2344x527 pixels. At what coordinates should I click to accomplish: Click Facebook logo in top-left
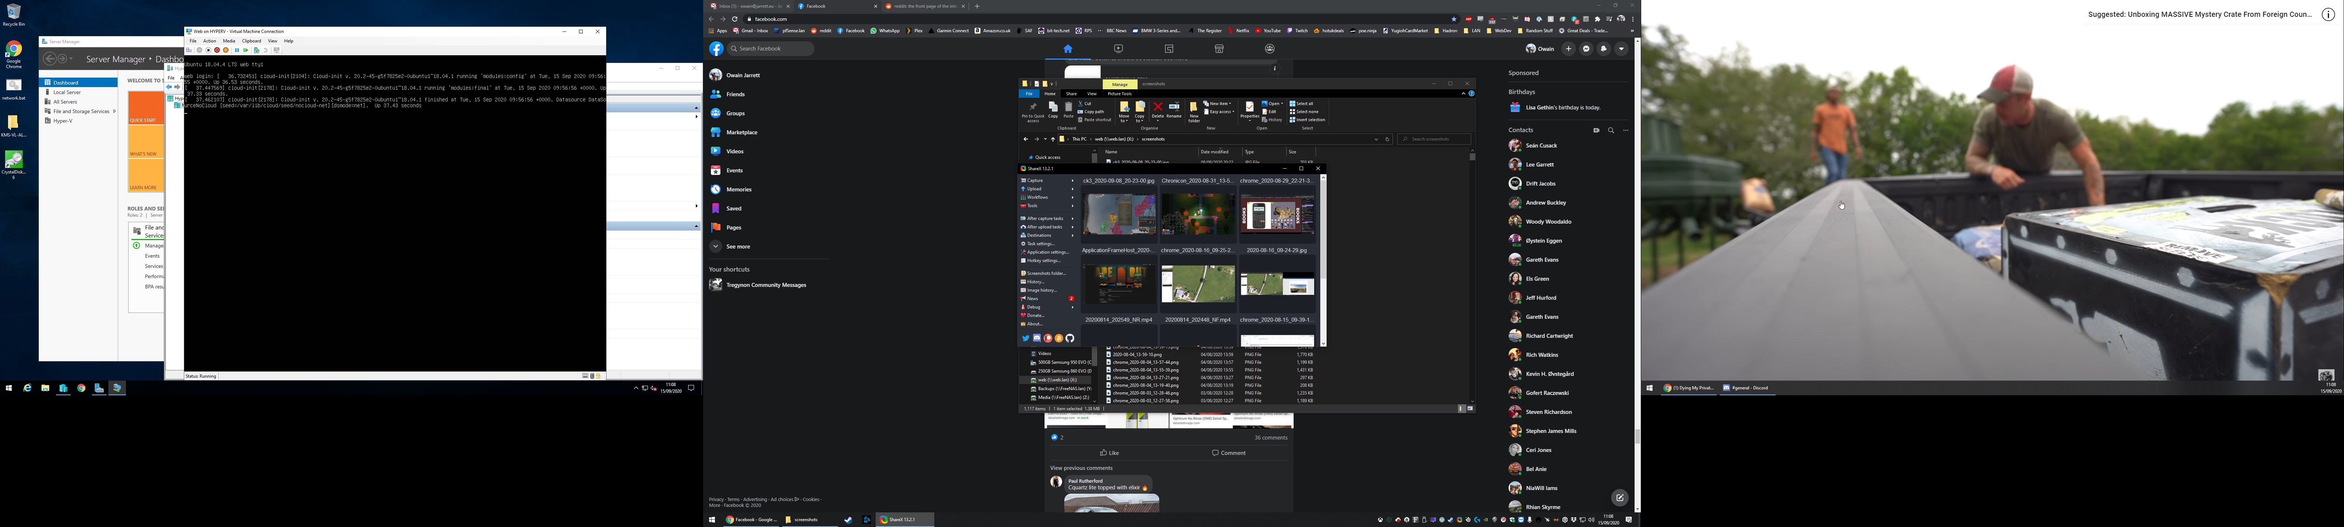click(x=716, y=49)
